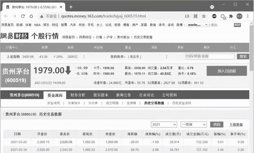This screenshot has height=153, width=254.
Task: Close the 贵州茅台 browser tab
Action: [x=61, y=7]
